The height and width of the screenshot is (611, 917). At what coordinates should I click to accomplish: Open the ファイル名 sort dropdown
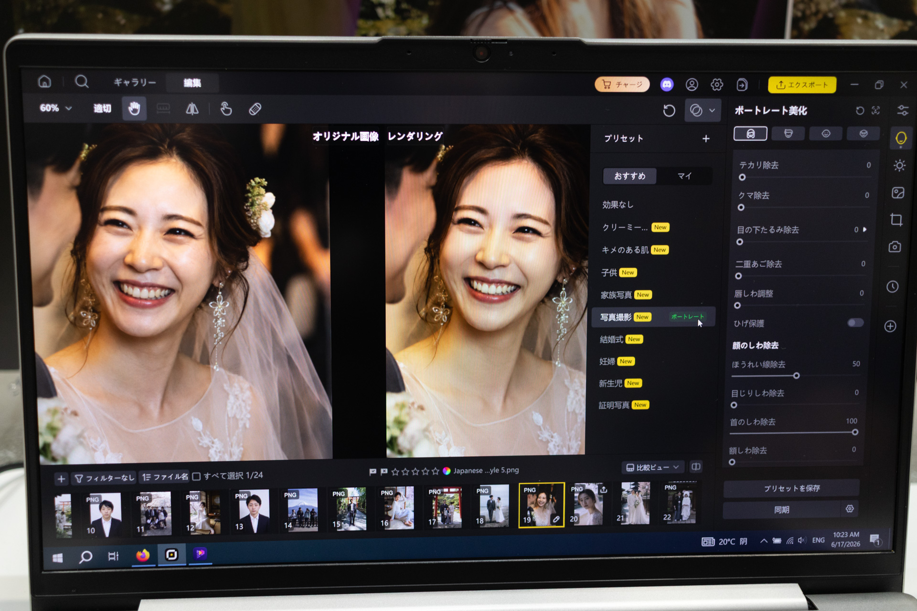(x=165, y=477)
